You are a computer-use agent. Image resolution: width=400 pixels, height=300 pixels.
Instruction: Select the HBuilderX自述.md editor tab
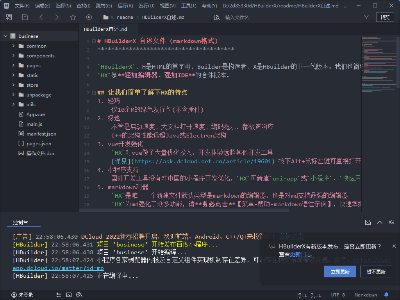(x=105, y=29)
